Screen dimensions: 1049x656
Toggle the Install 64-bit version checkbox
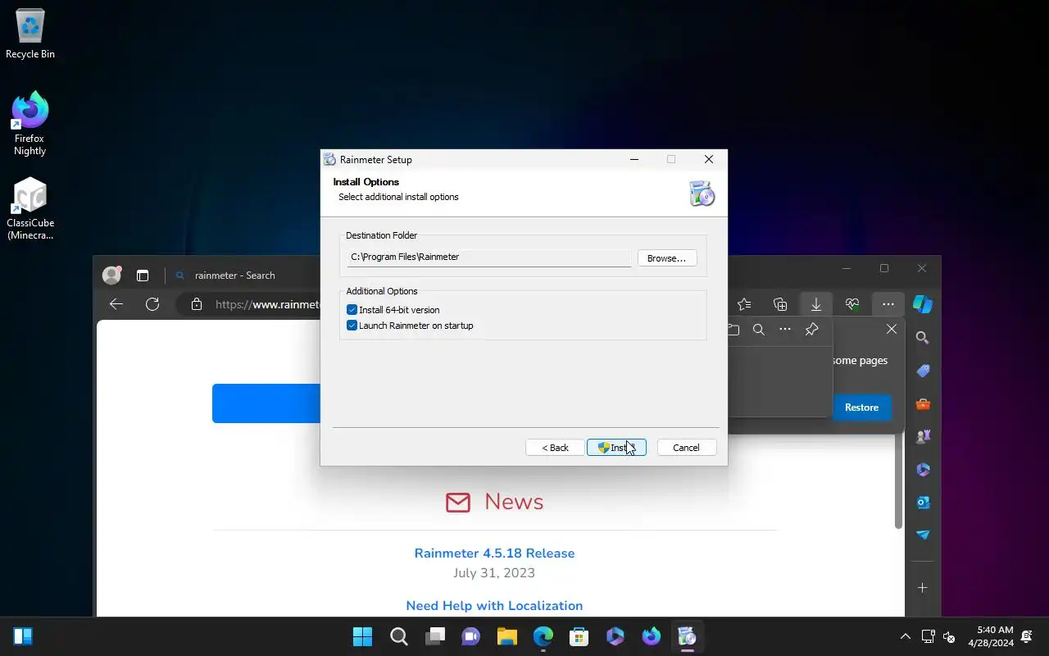tap(352, 310)
